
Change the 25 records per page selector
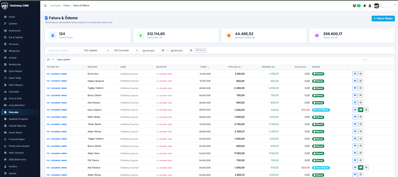51,60
